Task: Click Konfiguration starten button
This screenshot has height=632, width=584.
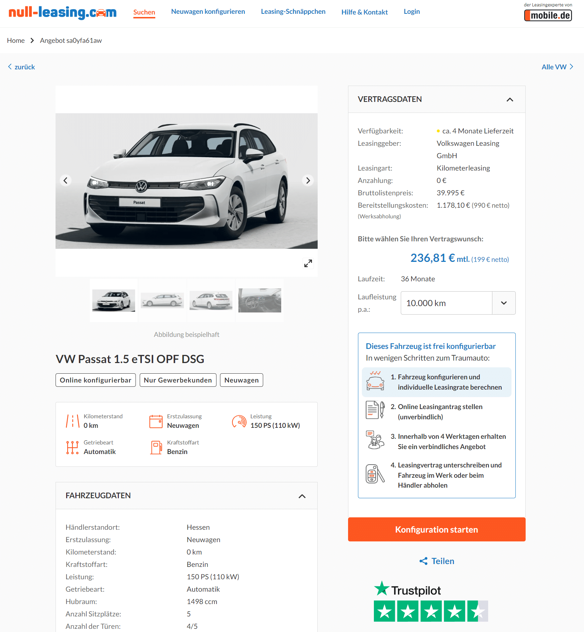Action: click(437, 529)
